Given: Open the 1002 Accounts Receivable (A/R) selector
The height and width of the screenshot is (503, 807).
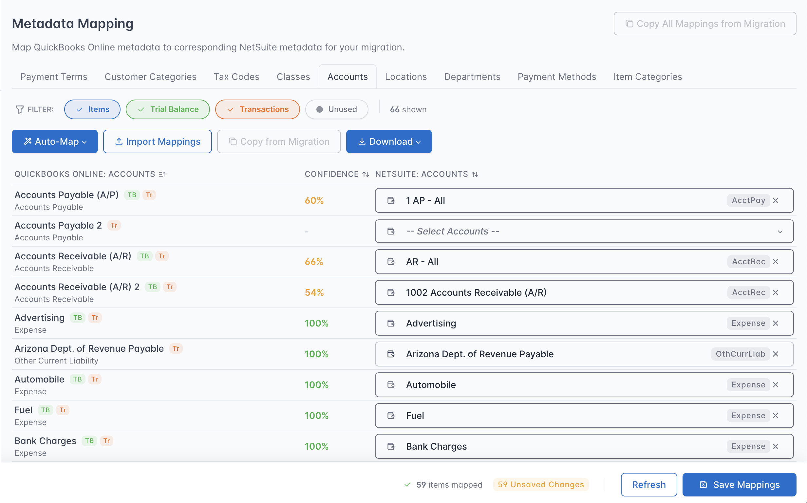Looking at the screenshot, I should click(x=584, y=292).
